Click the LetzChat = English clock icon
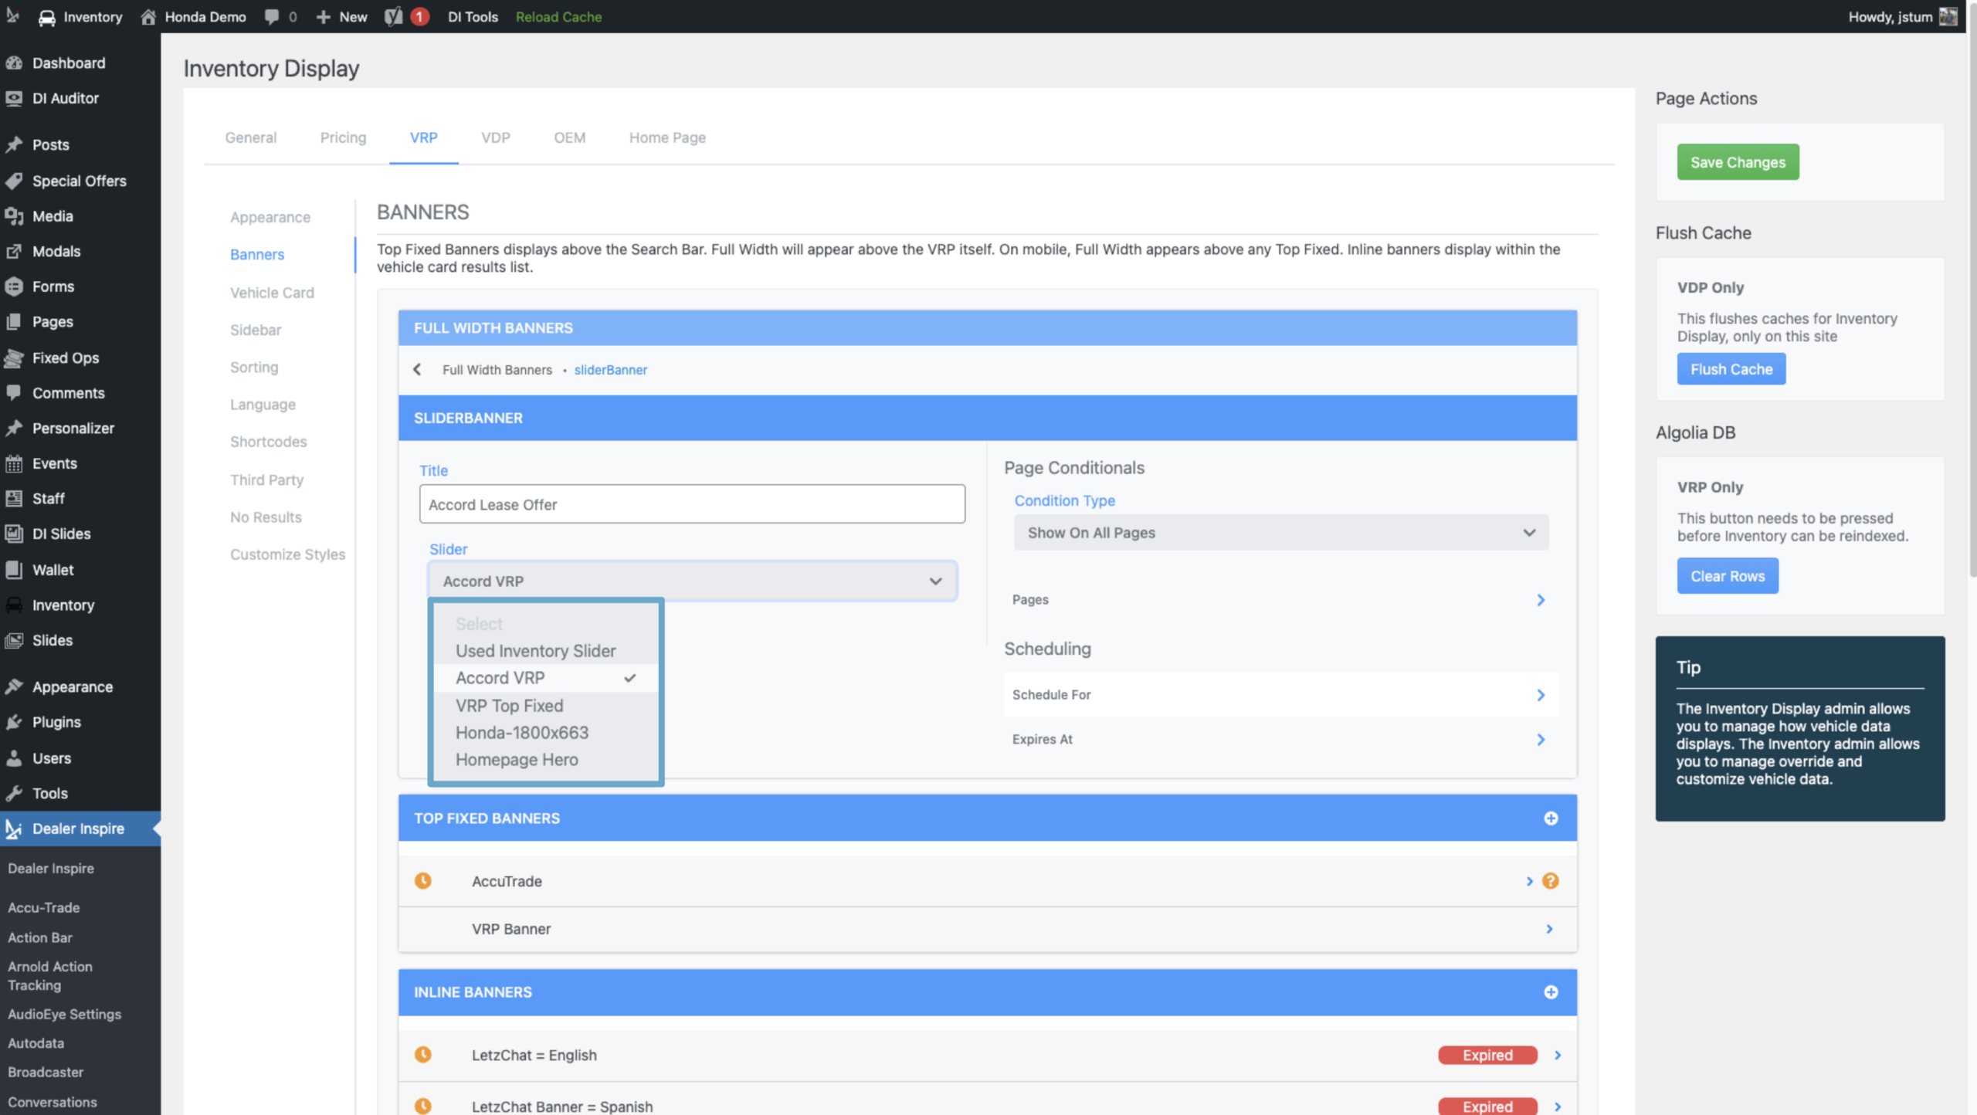Image resolution: width=1977 pixels, height=1115 pixels. coord(423,1055)
